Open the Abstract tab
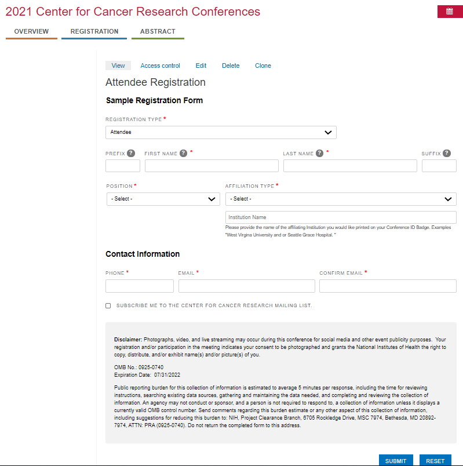The image size is (463, 466). (158, 31)
